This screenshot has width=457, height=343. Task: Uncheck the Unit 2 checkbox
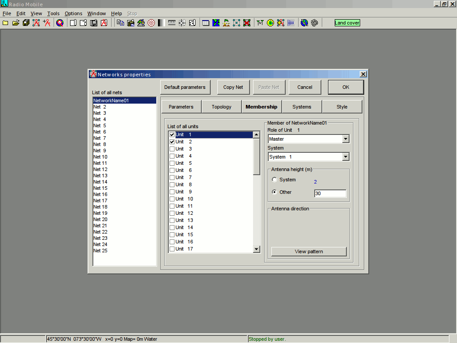click(x=172, y=142)
